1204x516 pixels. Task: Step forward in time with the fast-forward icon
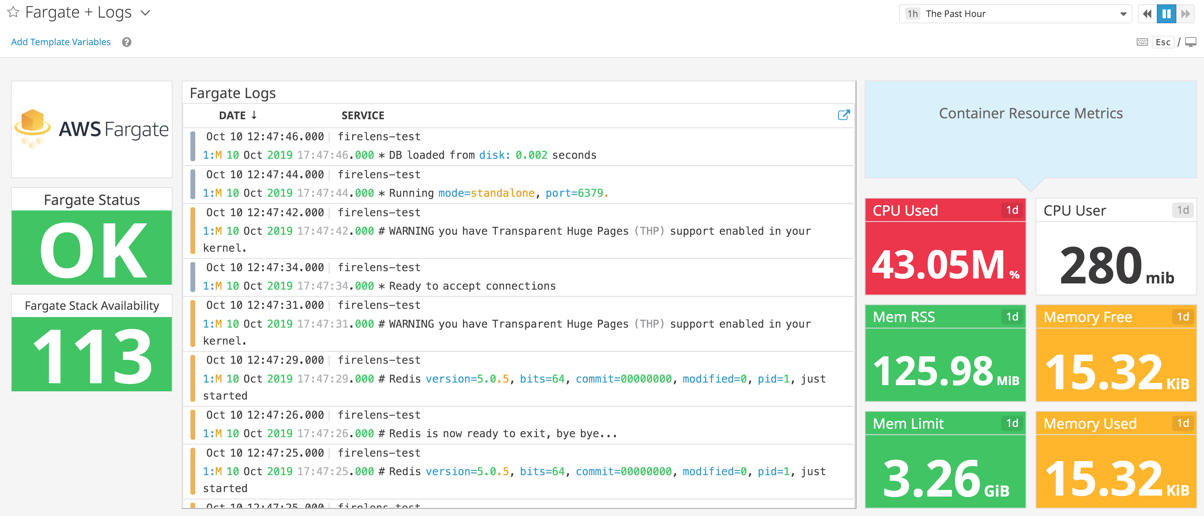pos(1186,13)
